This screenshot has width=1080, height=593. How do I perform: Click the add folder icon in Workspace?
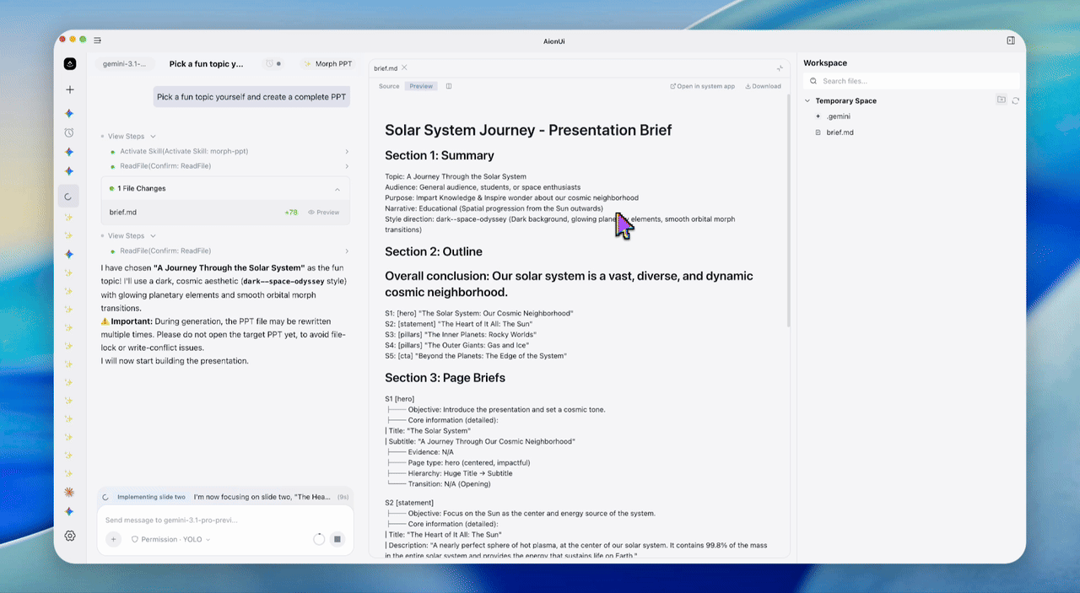(1001, 100)
